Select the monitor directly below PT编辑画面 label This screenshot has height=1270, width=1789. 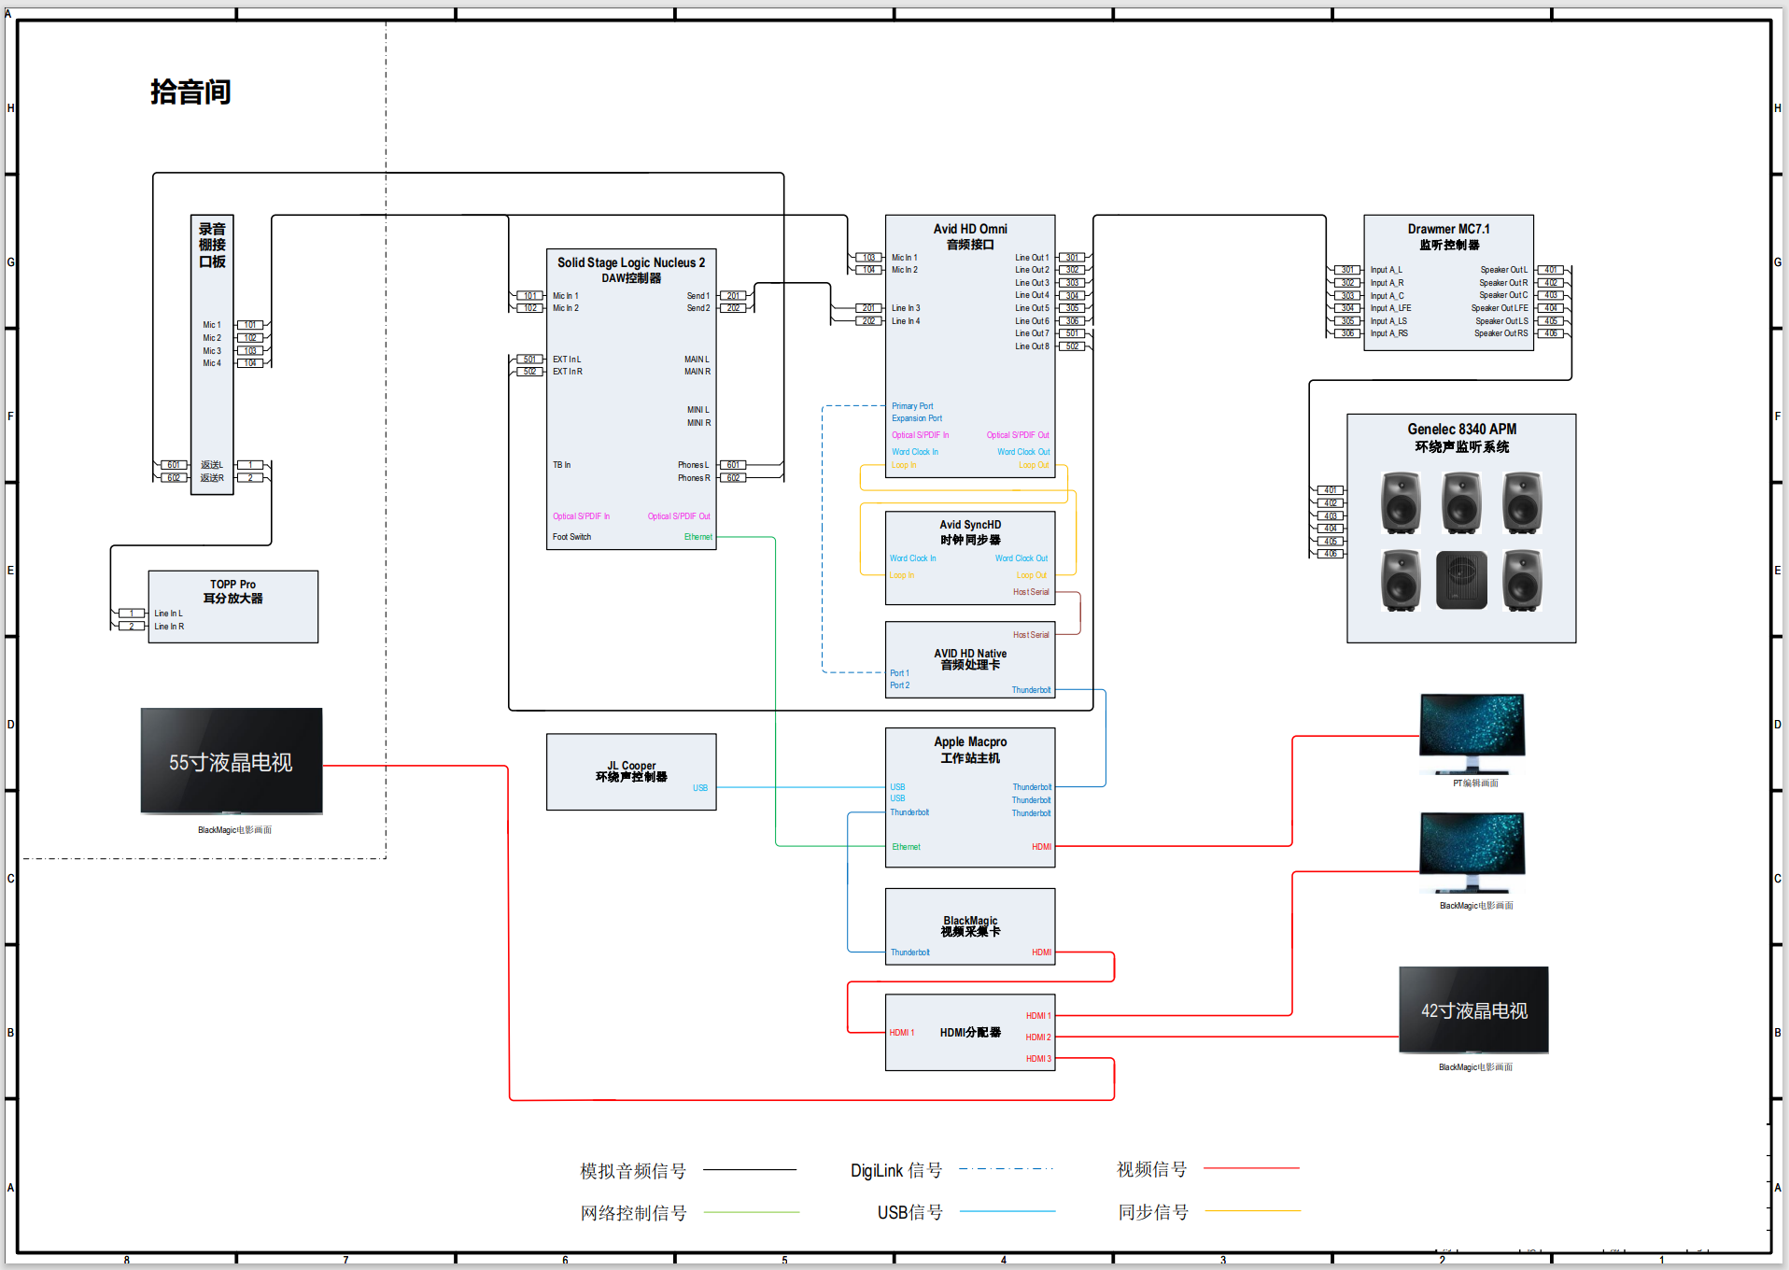tap(1472, 850)
